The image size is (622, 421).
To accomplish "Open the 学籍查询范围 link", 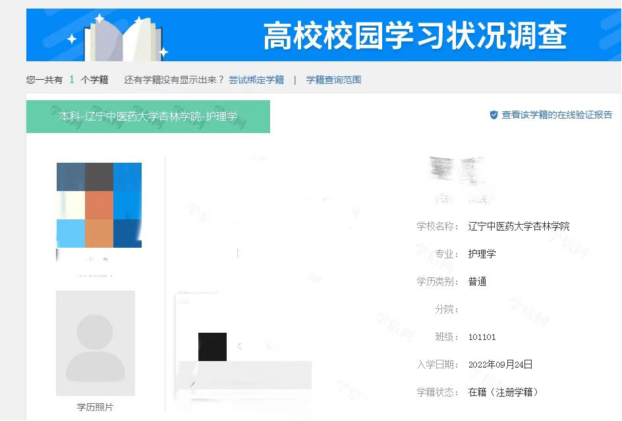I will (x=333, y=80).
